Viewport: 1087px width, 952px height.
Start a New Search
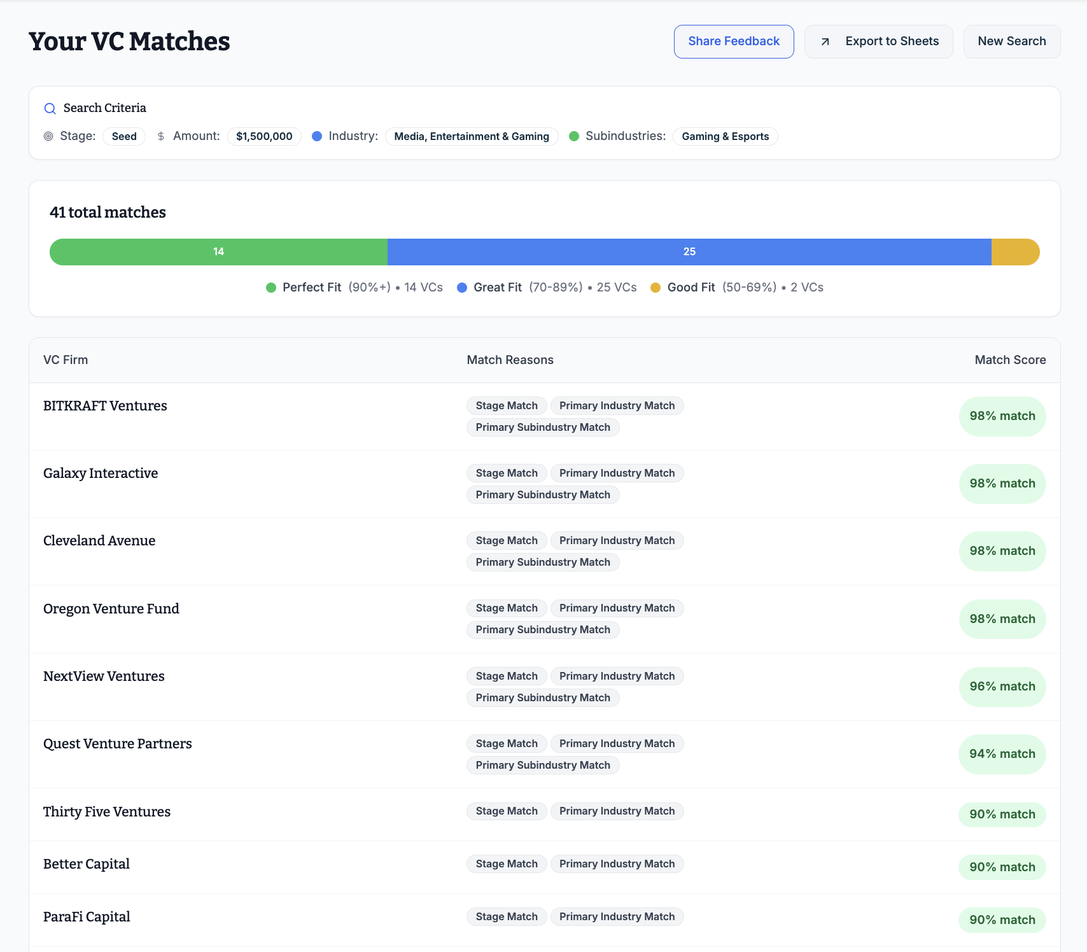[1011, 41]
